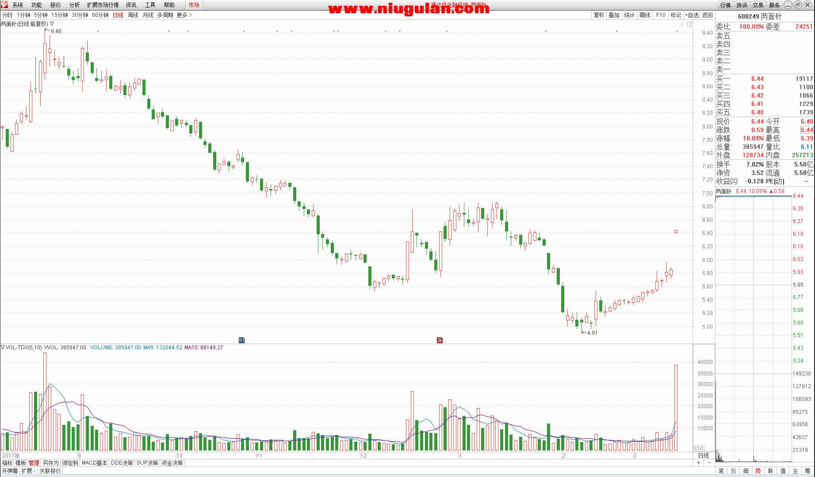Open the 扩展市场行情 menu
The height and width of the screenshot is (477, 815).
[103, 5]
